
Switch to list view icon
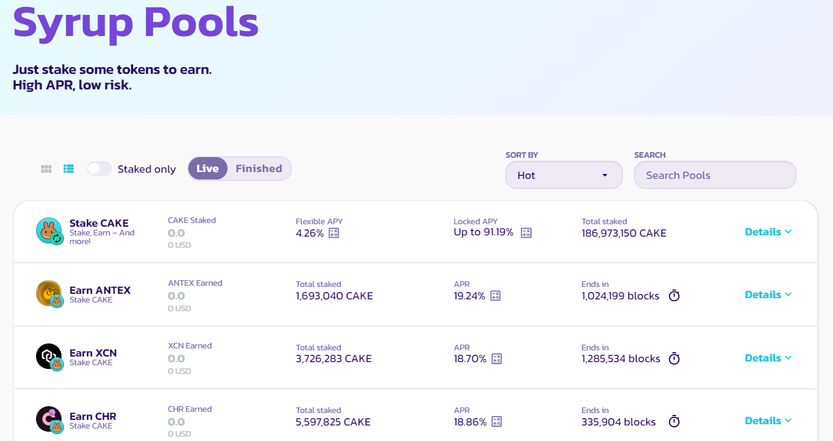point(69,169)
